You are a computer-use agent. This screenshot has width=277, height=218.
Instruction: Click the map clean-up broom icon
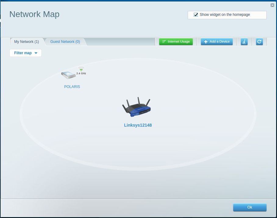point(244,42)
